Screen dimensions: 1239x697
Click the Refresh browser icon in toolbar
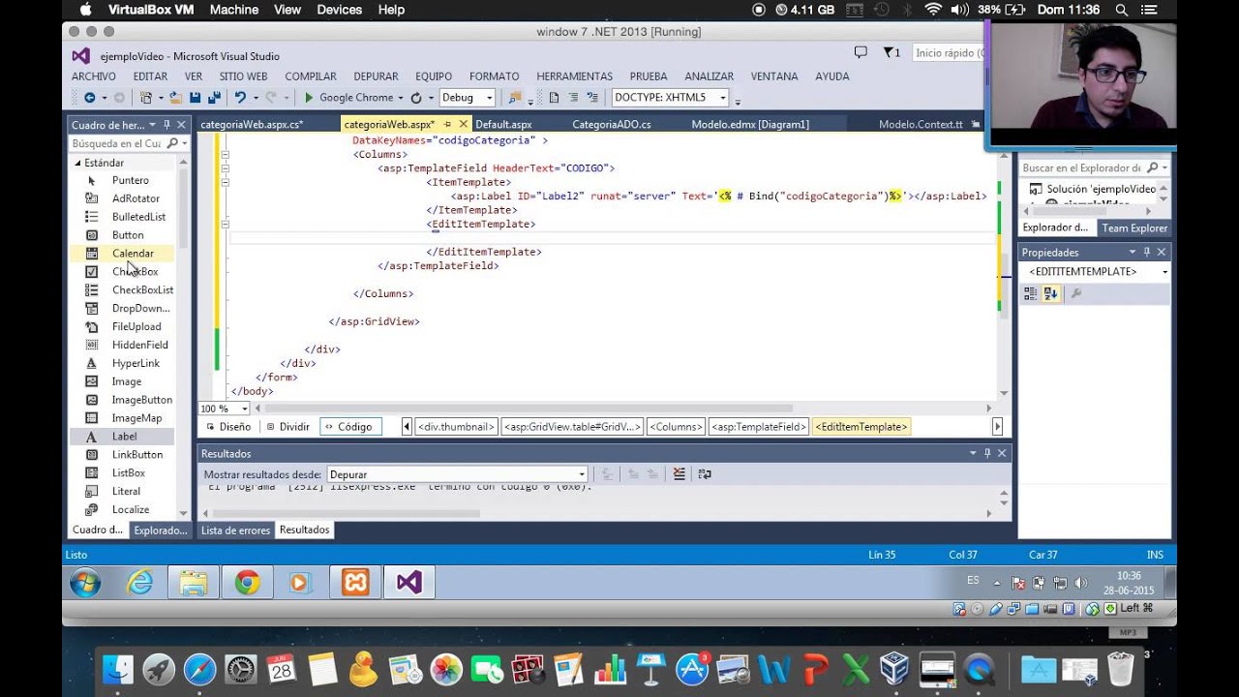415,98
